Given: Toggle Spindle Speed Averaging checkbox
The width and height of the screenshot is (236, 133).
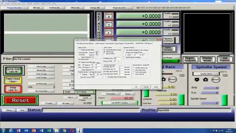Looking at the screenshot, I should point(124,57).
